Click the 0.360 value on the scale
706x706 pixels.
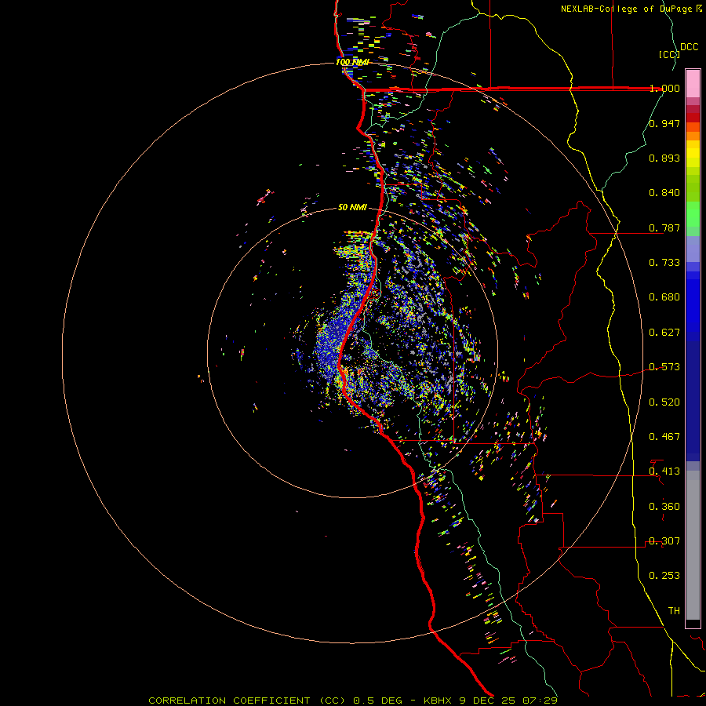click(x=664, y=507)
